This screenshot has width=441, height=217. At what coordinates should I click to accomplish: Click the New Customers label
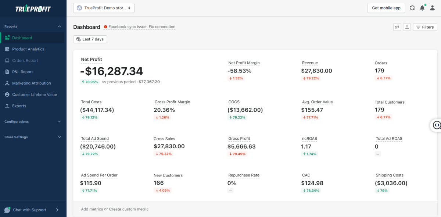click(168, 175)
